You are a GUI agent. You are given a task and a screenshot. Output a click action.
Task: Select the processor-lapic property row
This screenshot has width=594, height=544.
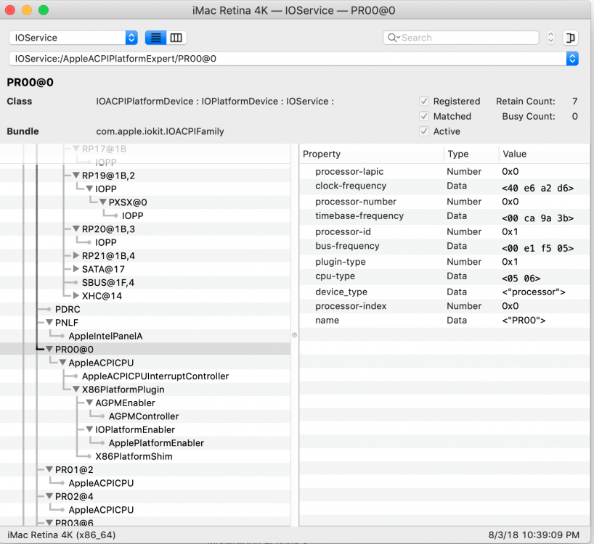click(444, 171)
